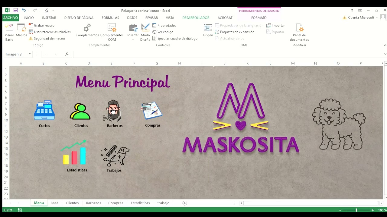387x217 pixels.
Task: Click the macro record status bar icon
Action: click(20, 210)
